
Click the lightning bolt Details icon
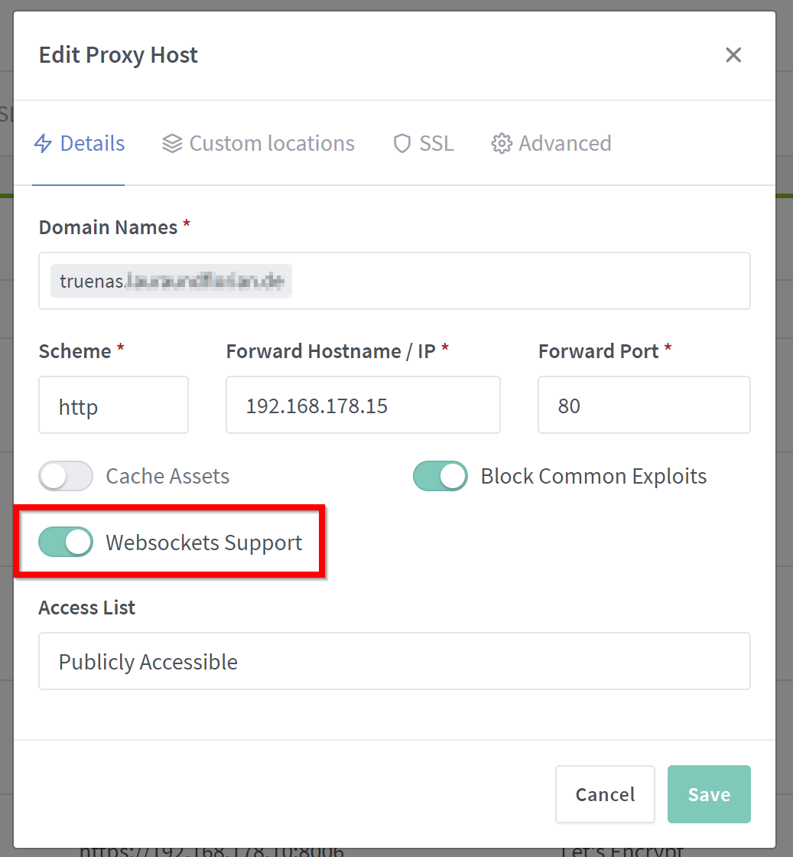click(x=43, y=144)
